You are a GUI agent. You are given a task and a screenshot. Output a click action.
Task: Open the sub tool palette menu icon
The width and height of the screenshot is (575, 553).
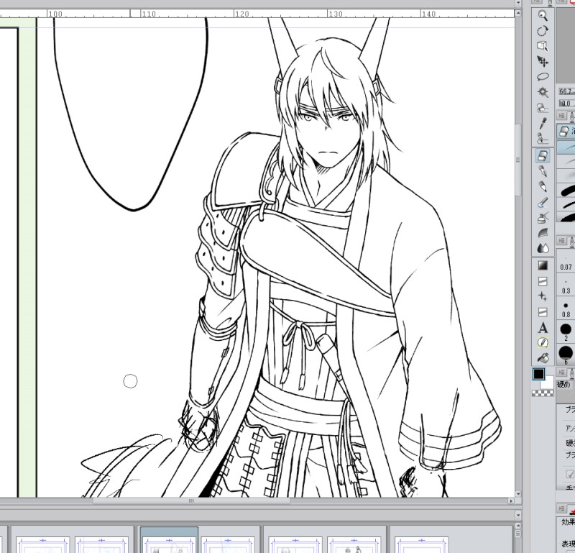[562, 116]
